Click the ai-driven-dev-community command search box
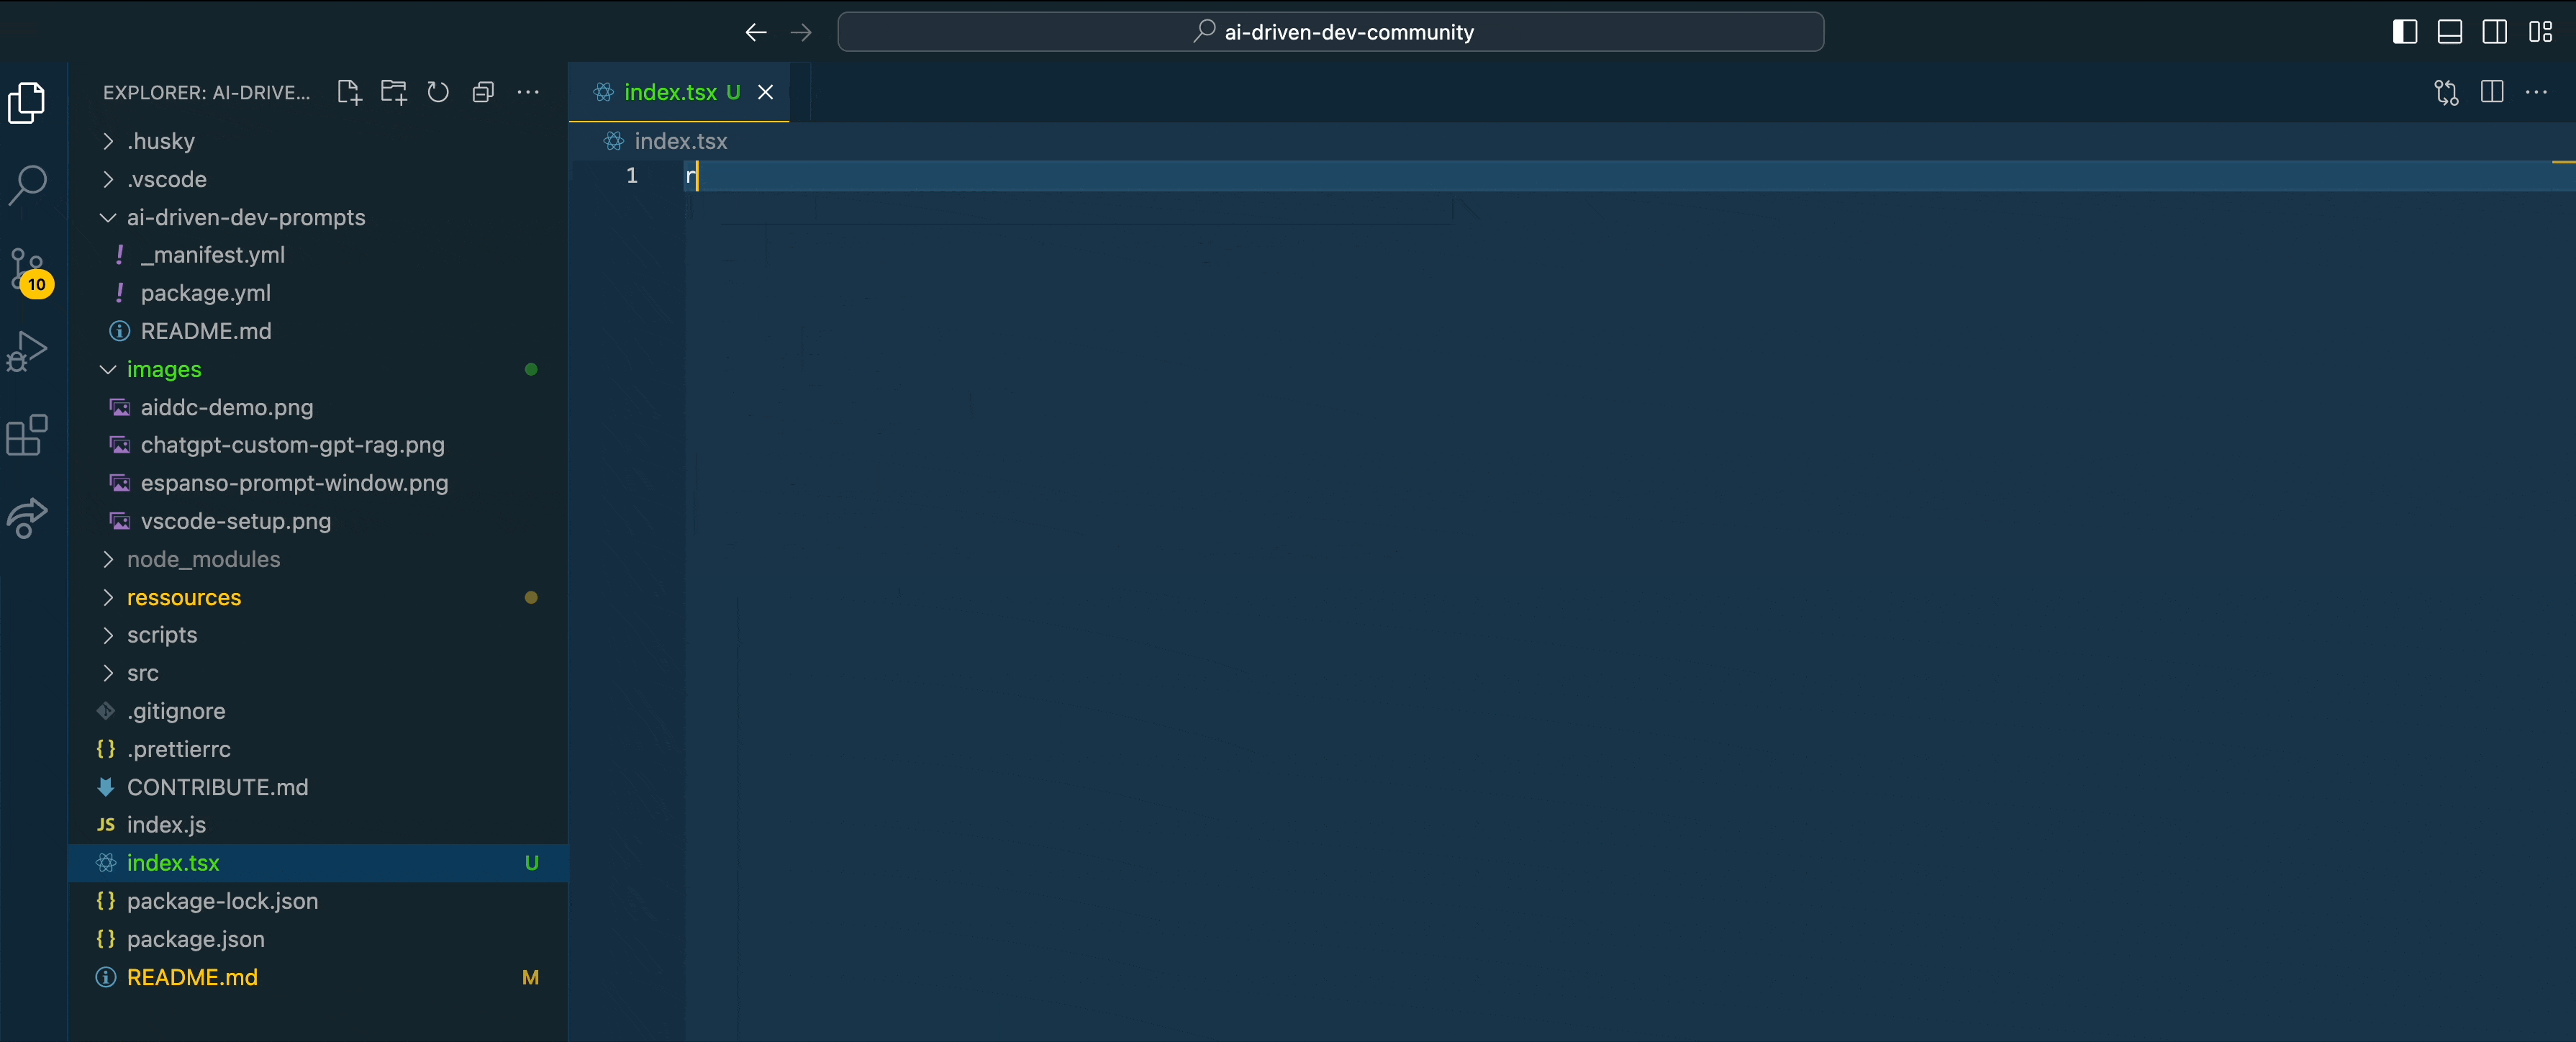 [1330, 32]
